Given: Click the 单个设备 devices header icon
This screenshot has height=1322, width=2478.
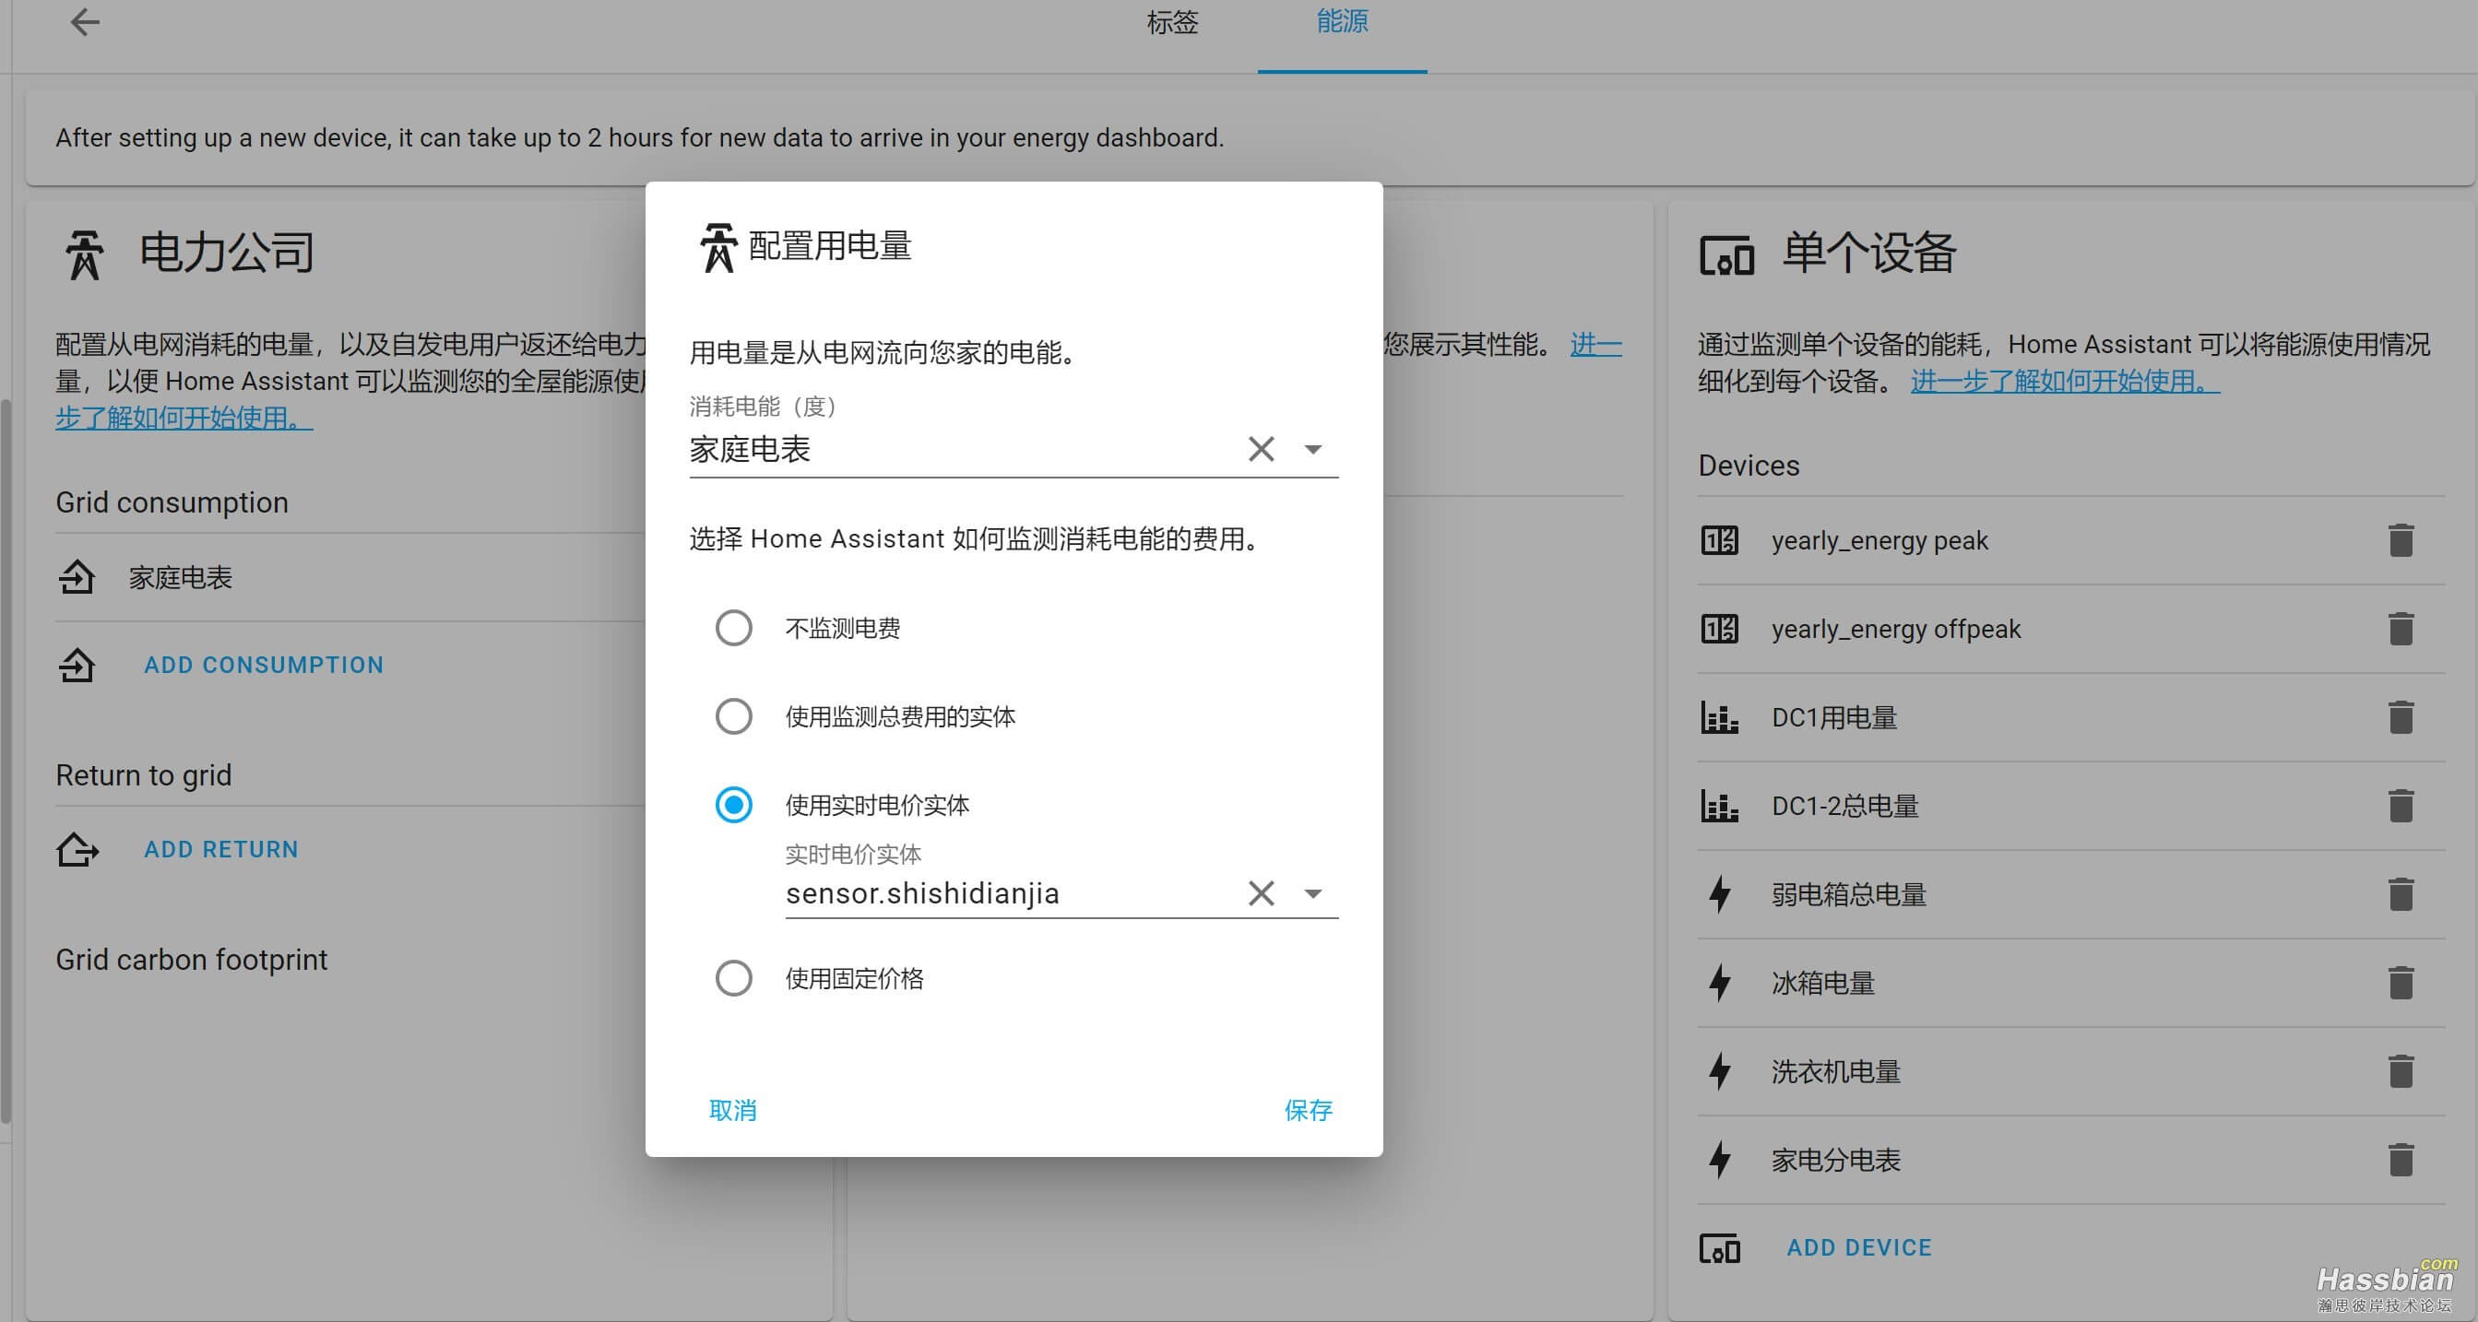Looking at the screenshot, I should pyautogui.click(x=1725, y=255).
